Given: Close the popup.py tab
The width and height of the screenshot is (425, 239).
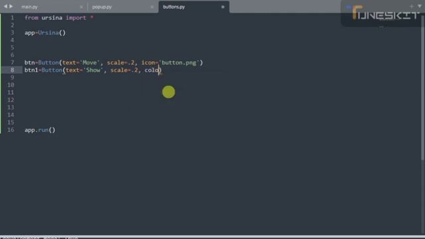Looking at the screenshot, I should pos(152,7).
